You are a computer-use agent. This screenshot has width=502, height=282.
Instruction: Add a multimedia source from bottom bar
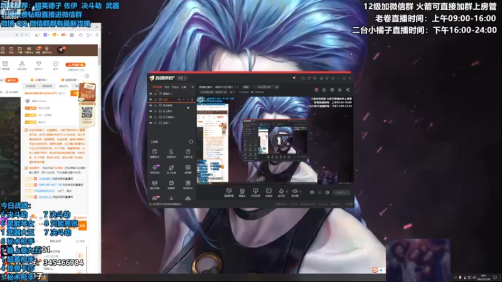(x=269, y=192)
